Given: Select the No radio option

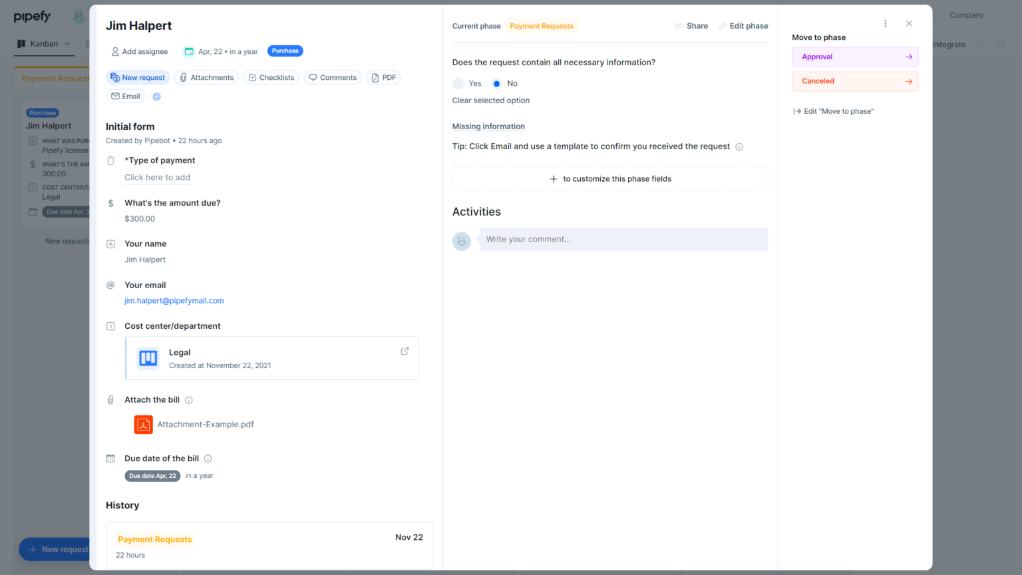Looking at the screenshot, I should click(x=496, y=83).
